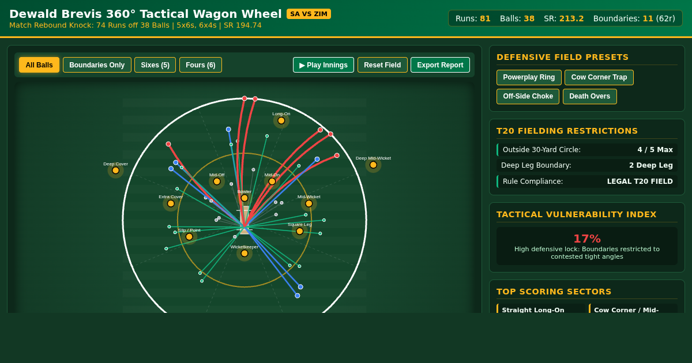Click the Match Rebound Knock subtitle
This screenshot has width=692, height=363.
pos(136,25)
